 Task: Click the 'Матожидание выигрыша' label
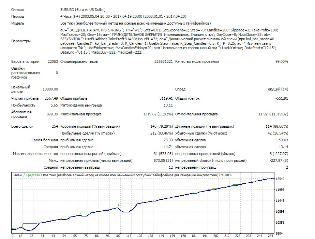[81, 105]
